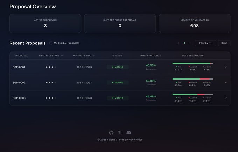238x152 pixels.
Task: Click the VOTING status badge for SGP-0001
Action: [x=118, y=67]
